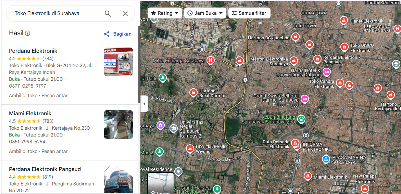Click the Universitas Negeri Surabaya Kampus 2 pin
The width and height of the screenshot is (401, 194).
pos(174,128)
